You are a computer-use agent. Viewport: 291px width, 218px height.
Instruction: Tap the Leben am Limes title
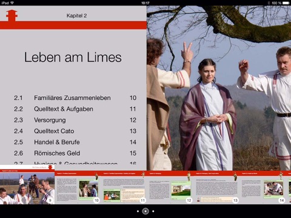point(73,57)
